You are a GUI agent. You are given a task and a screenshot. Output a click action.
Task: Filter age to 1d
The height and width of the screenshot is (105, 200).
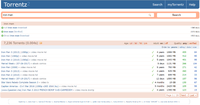[131, 43]
